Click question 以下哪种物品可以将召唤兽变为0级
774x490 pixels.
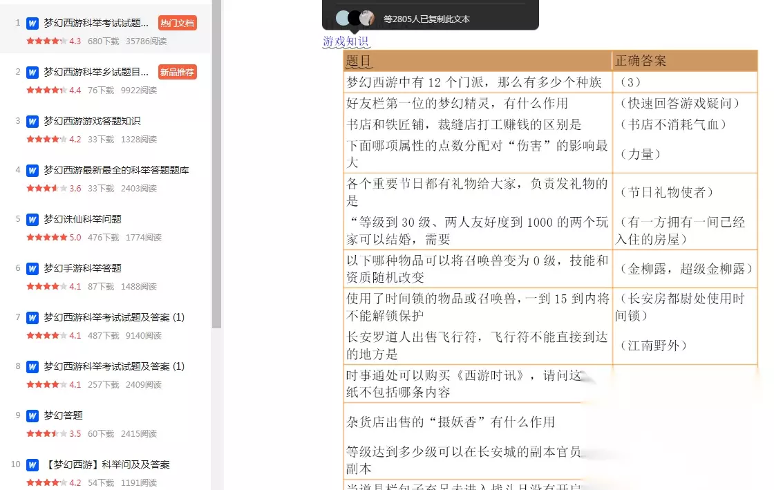[x=477, y=269]
